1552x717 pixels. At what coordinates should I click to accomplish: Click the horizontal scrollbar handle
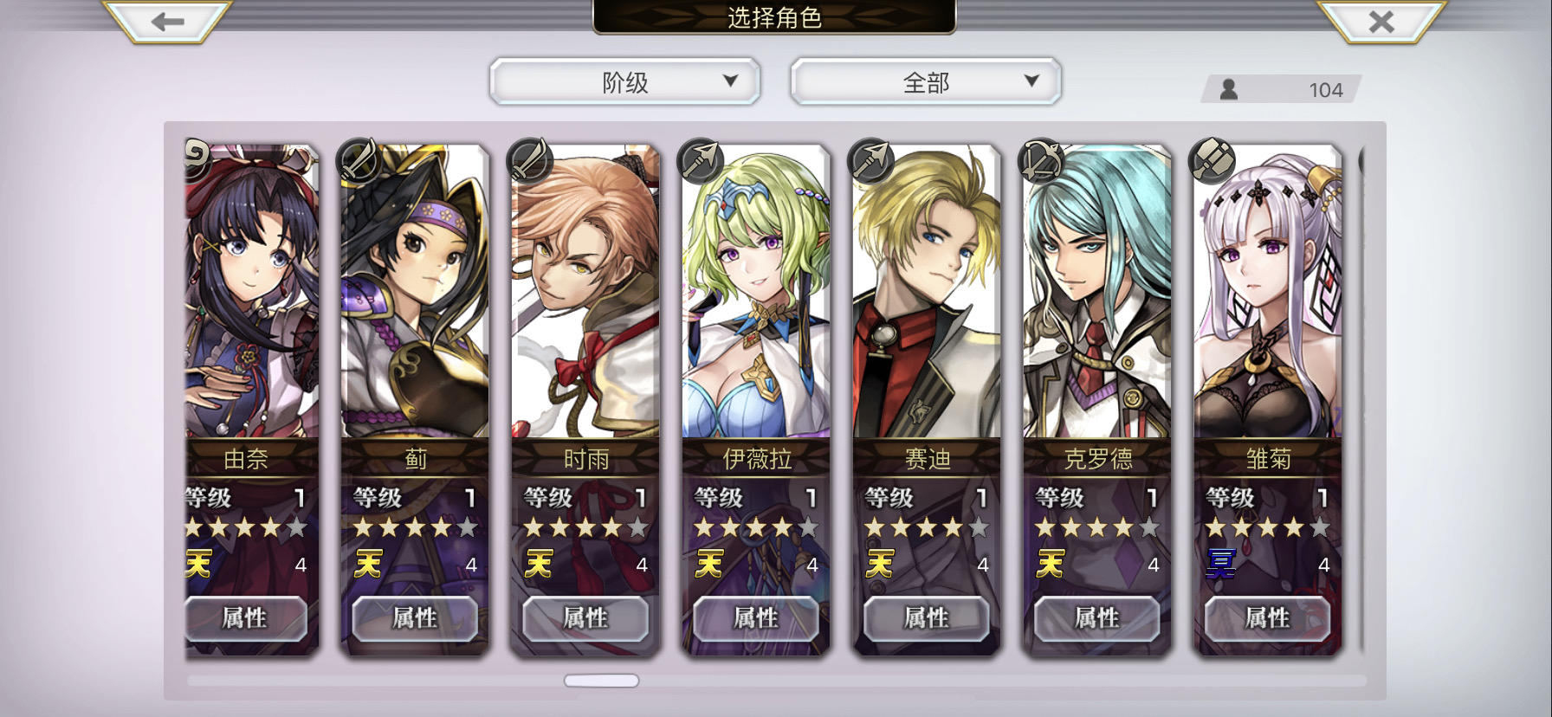pyautogui.click(x=601, y=681)
